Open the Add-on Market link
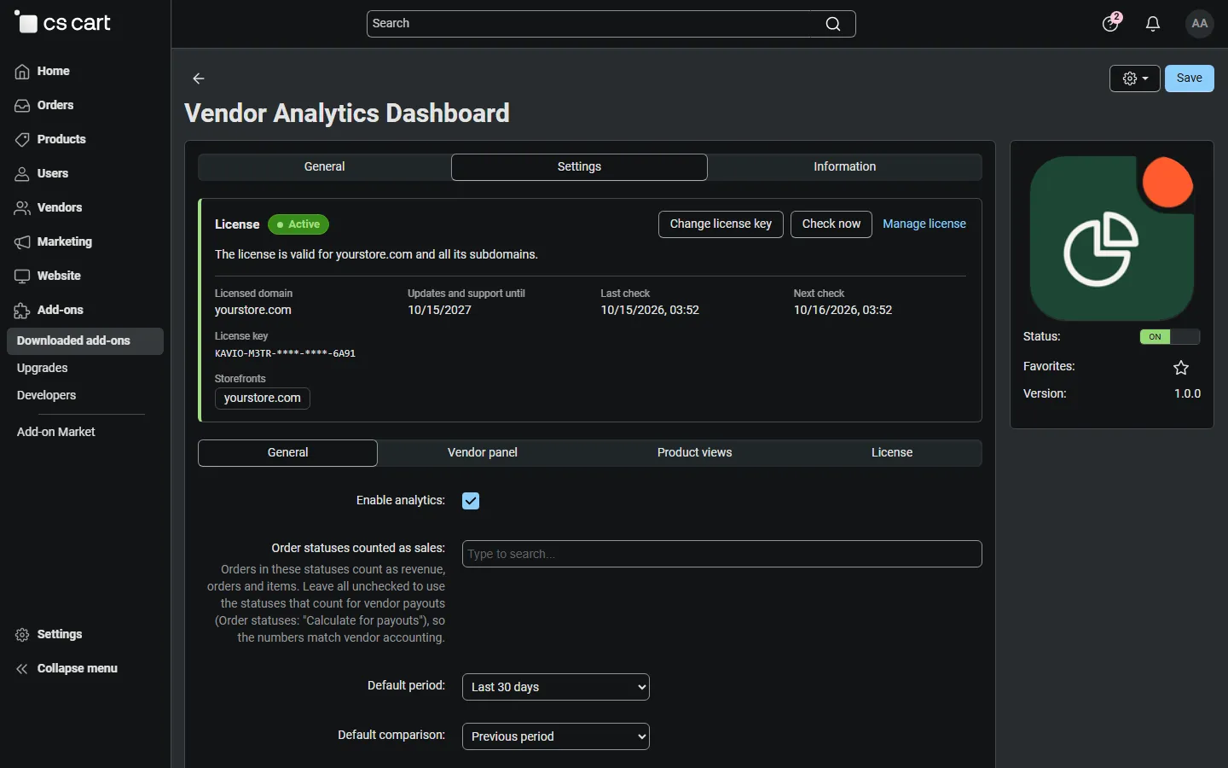The height and width of the screenshot is (768, 1228). coord(56,433)
